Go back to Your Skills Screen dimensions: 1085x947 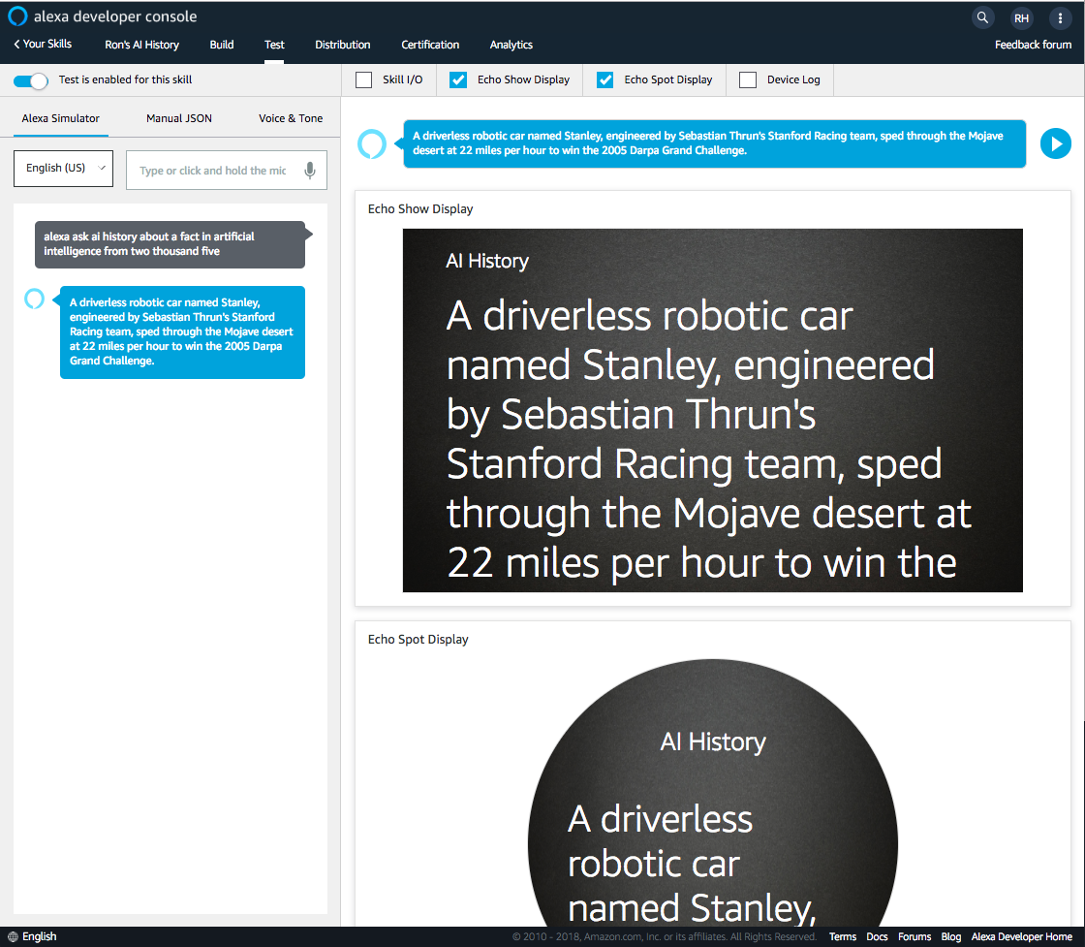click(43, 45)
